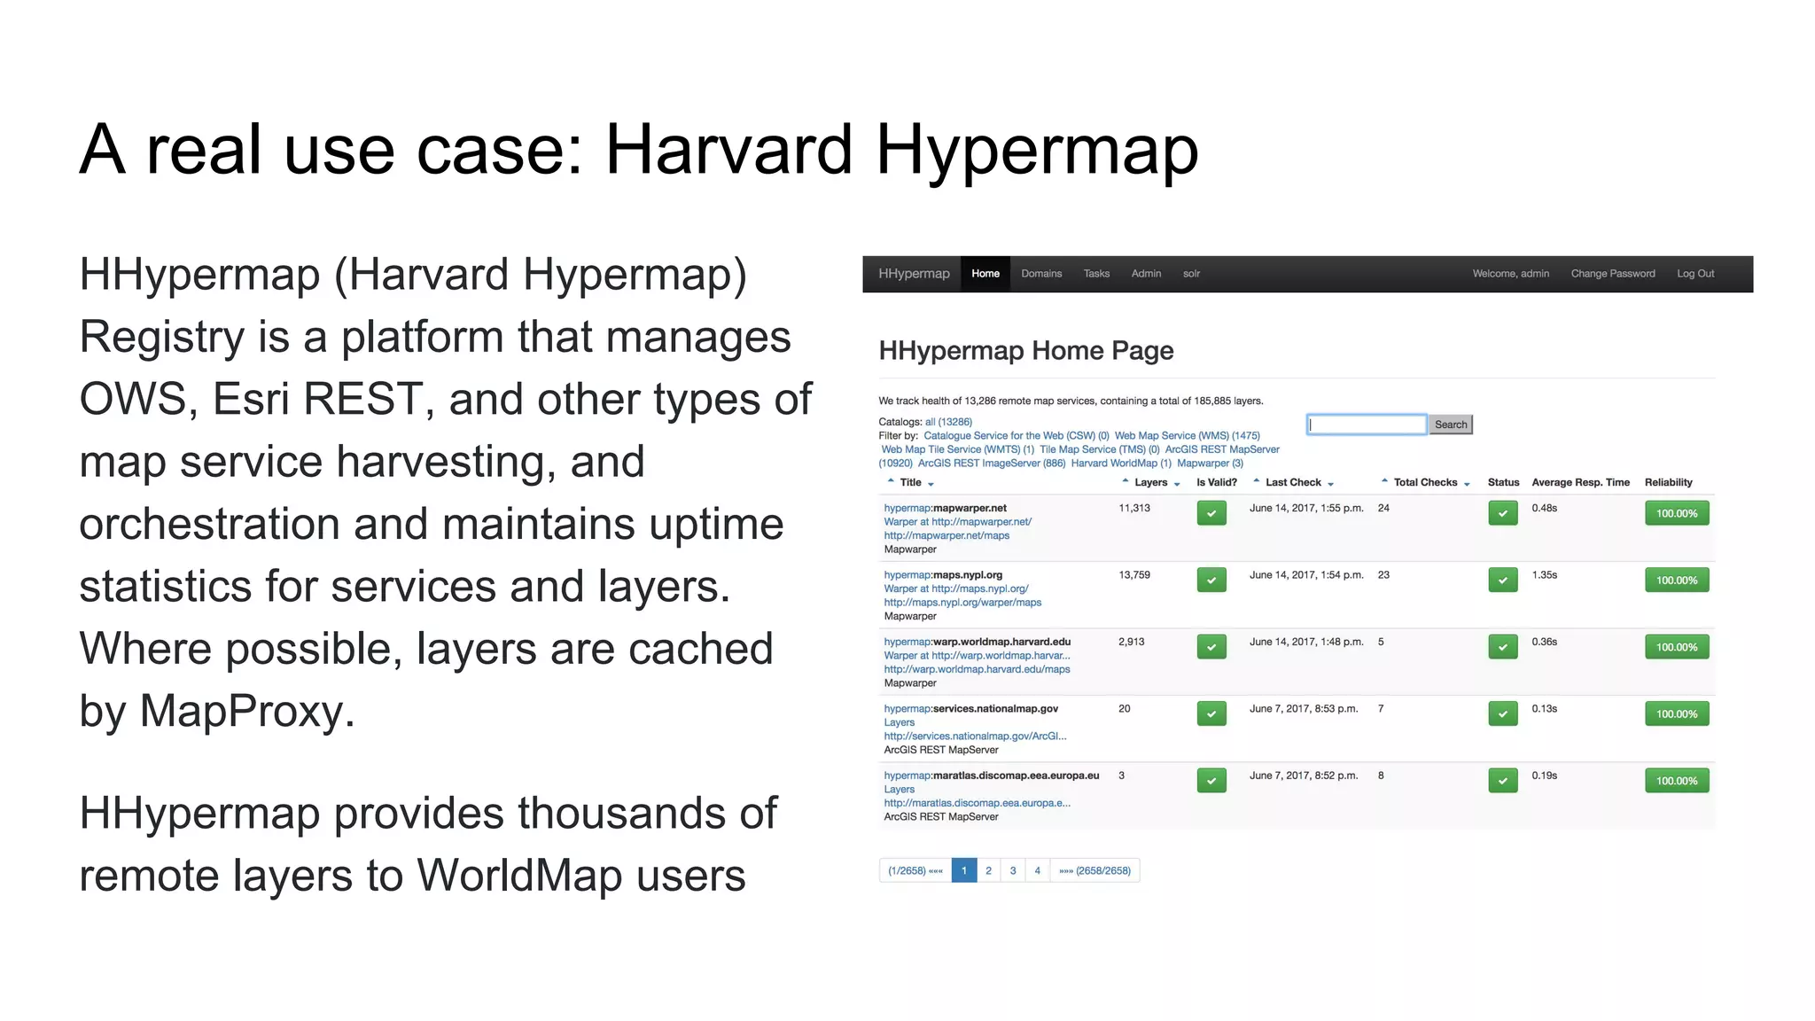Filter by Tile Map Service (TMS)
The width and height of the screenshot is (1815, 1021).
coord(1099,449)
